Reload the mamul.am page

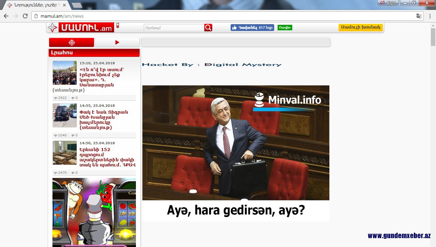pyautogui.click(x=25, y=16)
